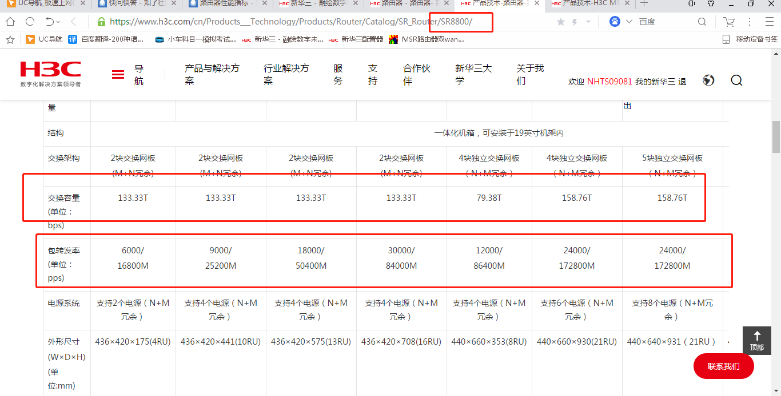Viewport: 781px width, 396px height.
Task: Close the UC导航 tab
Action: 82,3
